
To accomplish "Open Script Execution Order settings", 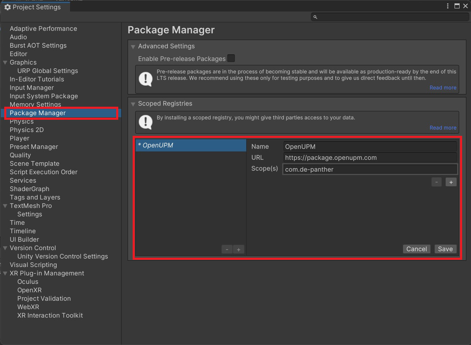I will pyautogui.click(x=43, y=172).
